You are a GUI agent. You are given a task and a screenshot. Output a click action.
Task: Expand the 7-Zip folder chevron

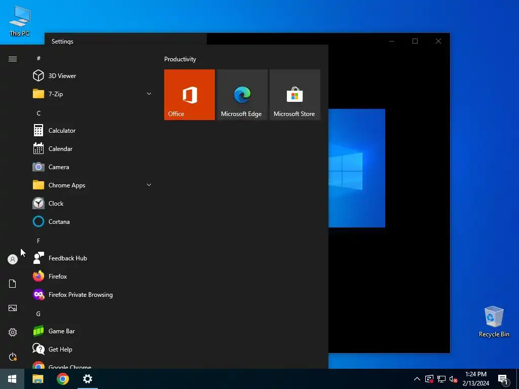click(x=149, y=94)
